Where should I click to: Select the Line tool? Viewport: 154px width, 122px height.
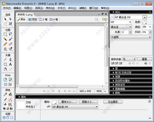pyautogui.click(x=5, y=59)
